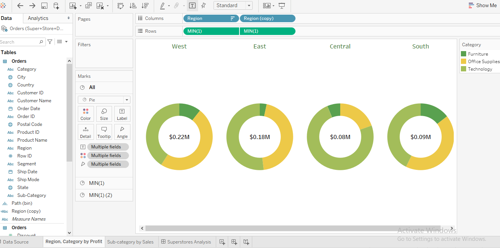Swap rows and columns axes
The image size is (500, 248).
coord(121,6)
